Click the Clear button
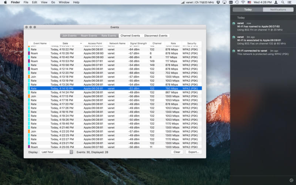Viewport: 296px width, 185px height. click(177, 152)
